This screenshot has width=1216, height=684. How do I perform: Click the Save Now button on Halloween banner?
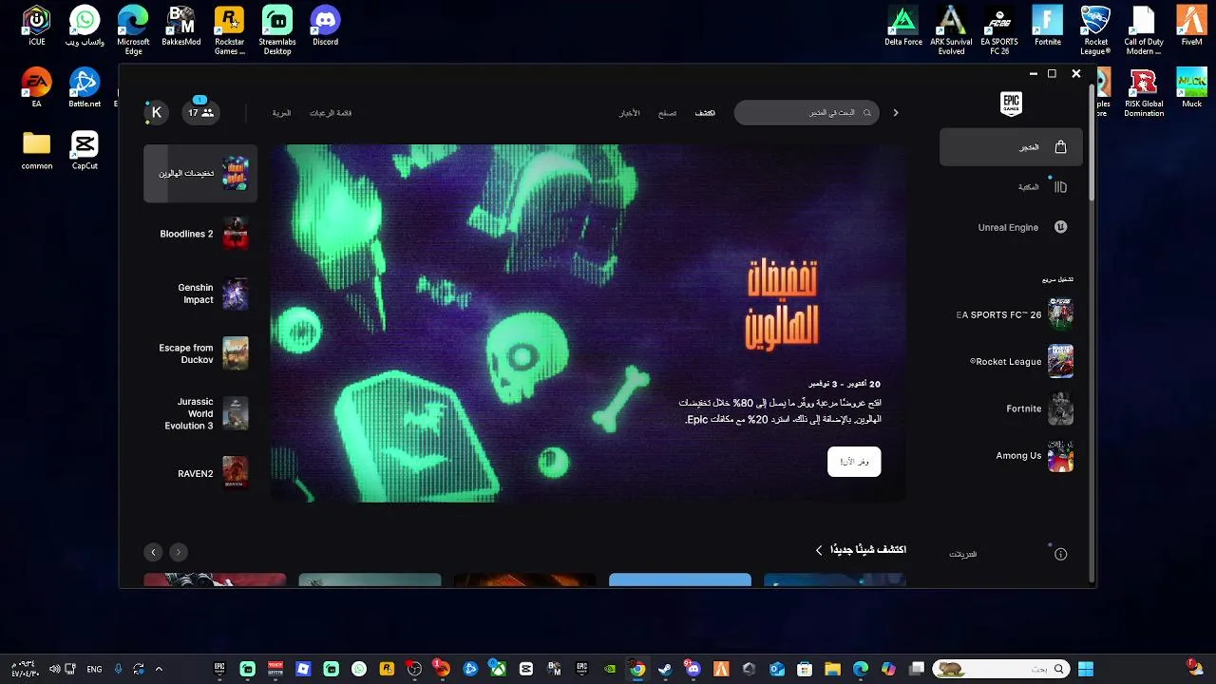click(854, 462)
